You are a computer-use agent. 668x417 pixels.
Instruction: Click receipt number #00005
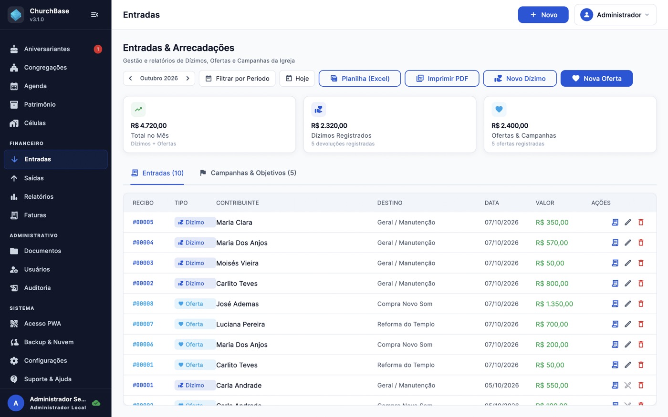[143, 222]
